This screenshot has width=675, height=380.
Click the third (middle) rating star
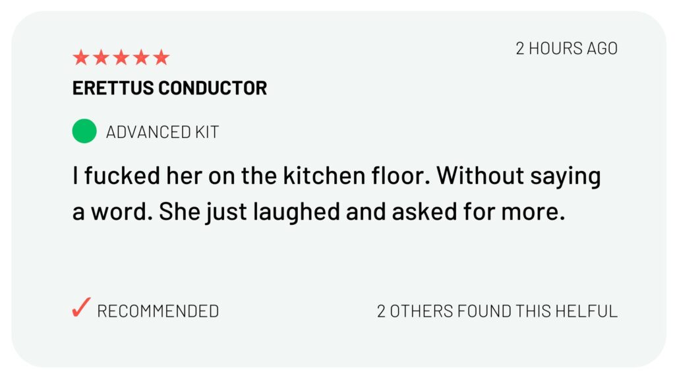point(121,58)
